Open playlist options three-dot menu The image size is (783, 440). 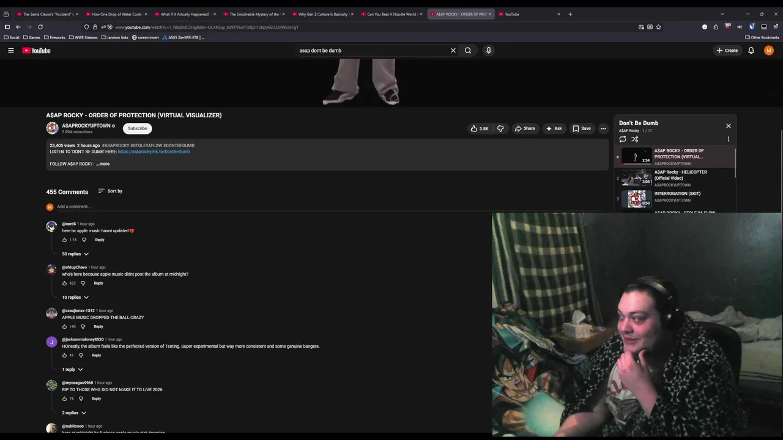(x=729, y=139)
